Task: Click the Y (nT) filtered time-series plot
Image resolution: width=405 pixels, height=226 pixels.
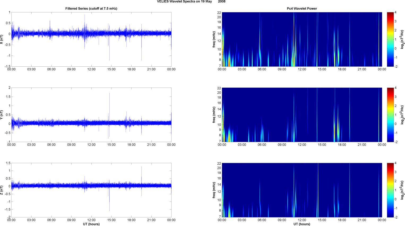Action: (x=91, y=115)
